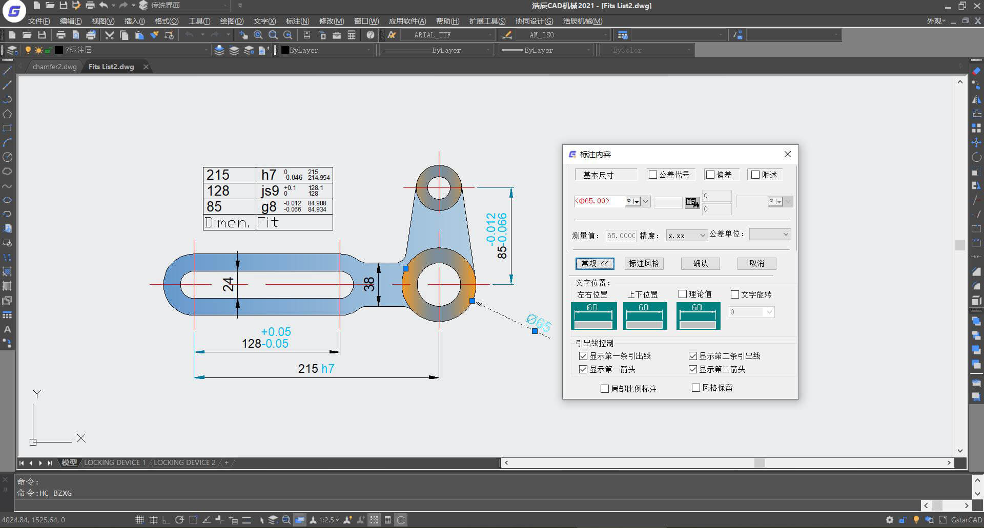
Task: Click the black ByLayer color swatch
Action: 285,50
